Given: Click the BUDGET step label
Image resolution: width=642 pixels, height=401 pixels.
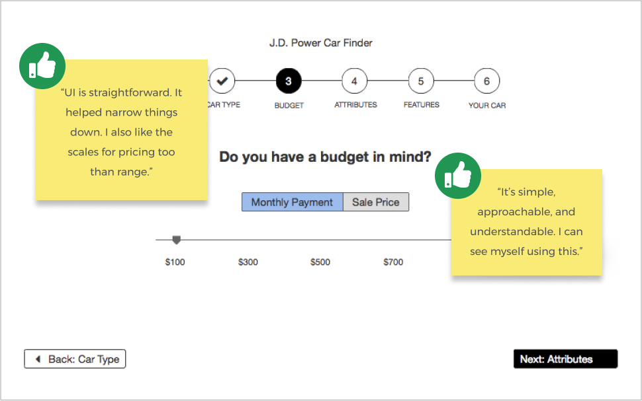Looking at the screenshot, I should click(x=289, y=106).
